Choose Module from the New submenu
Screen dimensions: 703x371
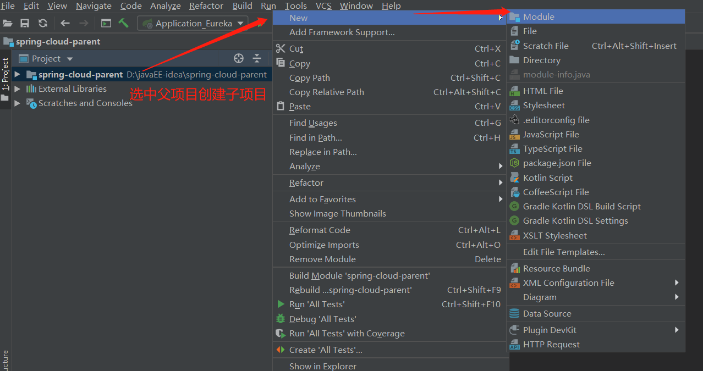(596, 17)
